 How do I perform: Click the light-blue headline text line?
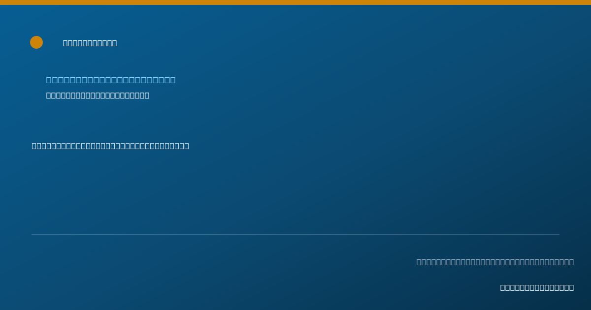click(111, 80)
